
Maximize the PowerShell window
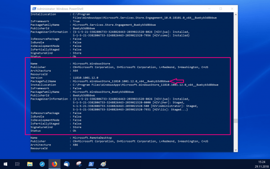tap(220, 9)
